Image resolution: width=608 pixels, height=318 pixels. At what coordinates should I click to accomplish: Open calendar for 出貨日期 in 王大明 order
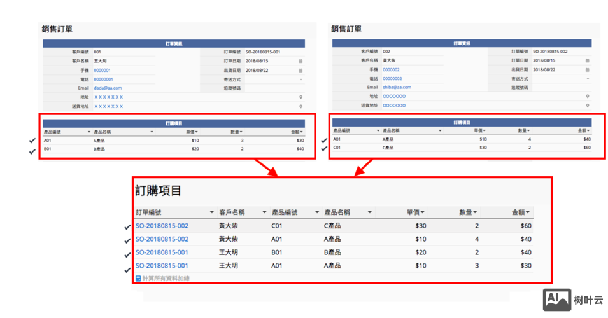(x=300, y=71)
